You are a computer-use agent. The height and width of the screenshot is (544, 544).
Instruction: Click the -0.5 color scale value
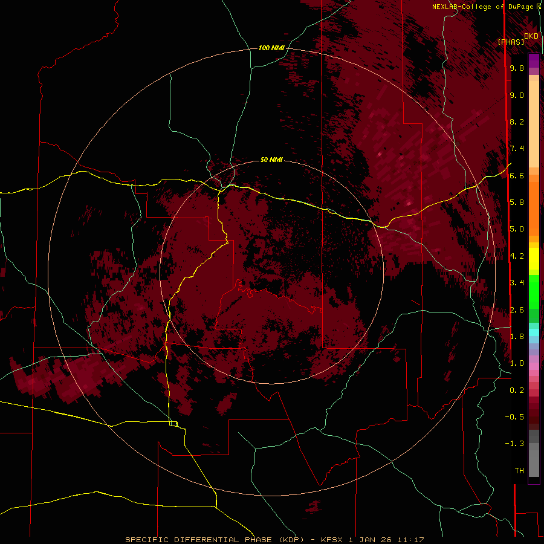pos(514,417)
